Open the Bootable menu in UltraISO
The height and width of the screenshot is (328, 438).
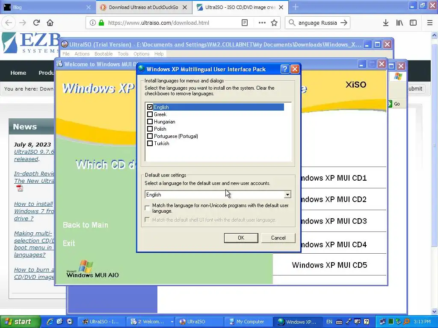104,54
